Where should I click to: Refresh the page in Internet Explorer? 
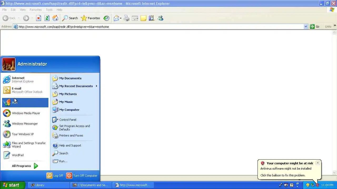(47, 18)
